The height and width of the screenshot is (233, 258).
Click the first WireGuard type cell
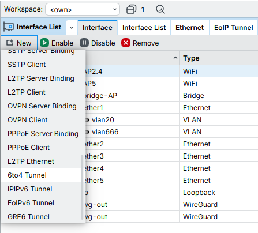[219, 205]
